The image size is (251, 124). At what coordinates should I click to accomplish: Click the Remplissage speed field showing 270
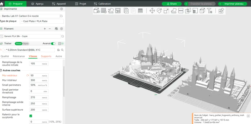click(39, 97)
